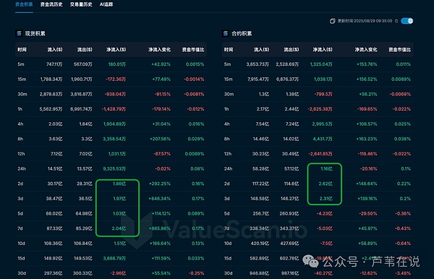Toggle the blue switch at top right
This screenshot has width=434, height=279.
tap(407, 21)
